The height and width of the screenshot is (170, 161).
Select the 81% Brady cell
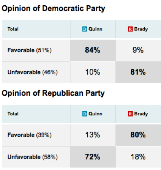[138, 72]
